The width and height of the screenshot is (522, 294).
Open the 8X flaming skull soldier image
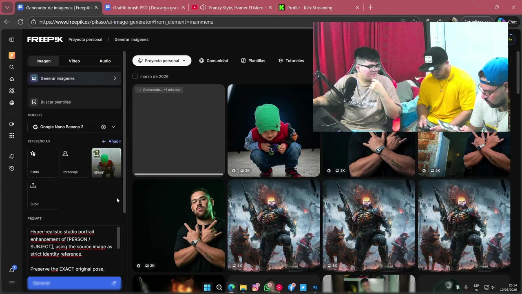coord(369,226)
